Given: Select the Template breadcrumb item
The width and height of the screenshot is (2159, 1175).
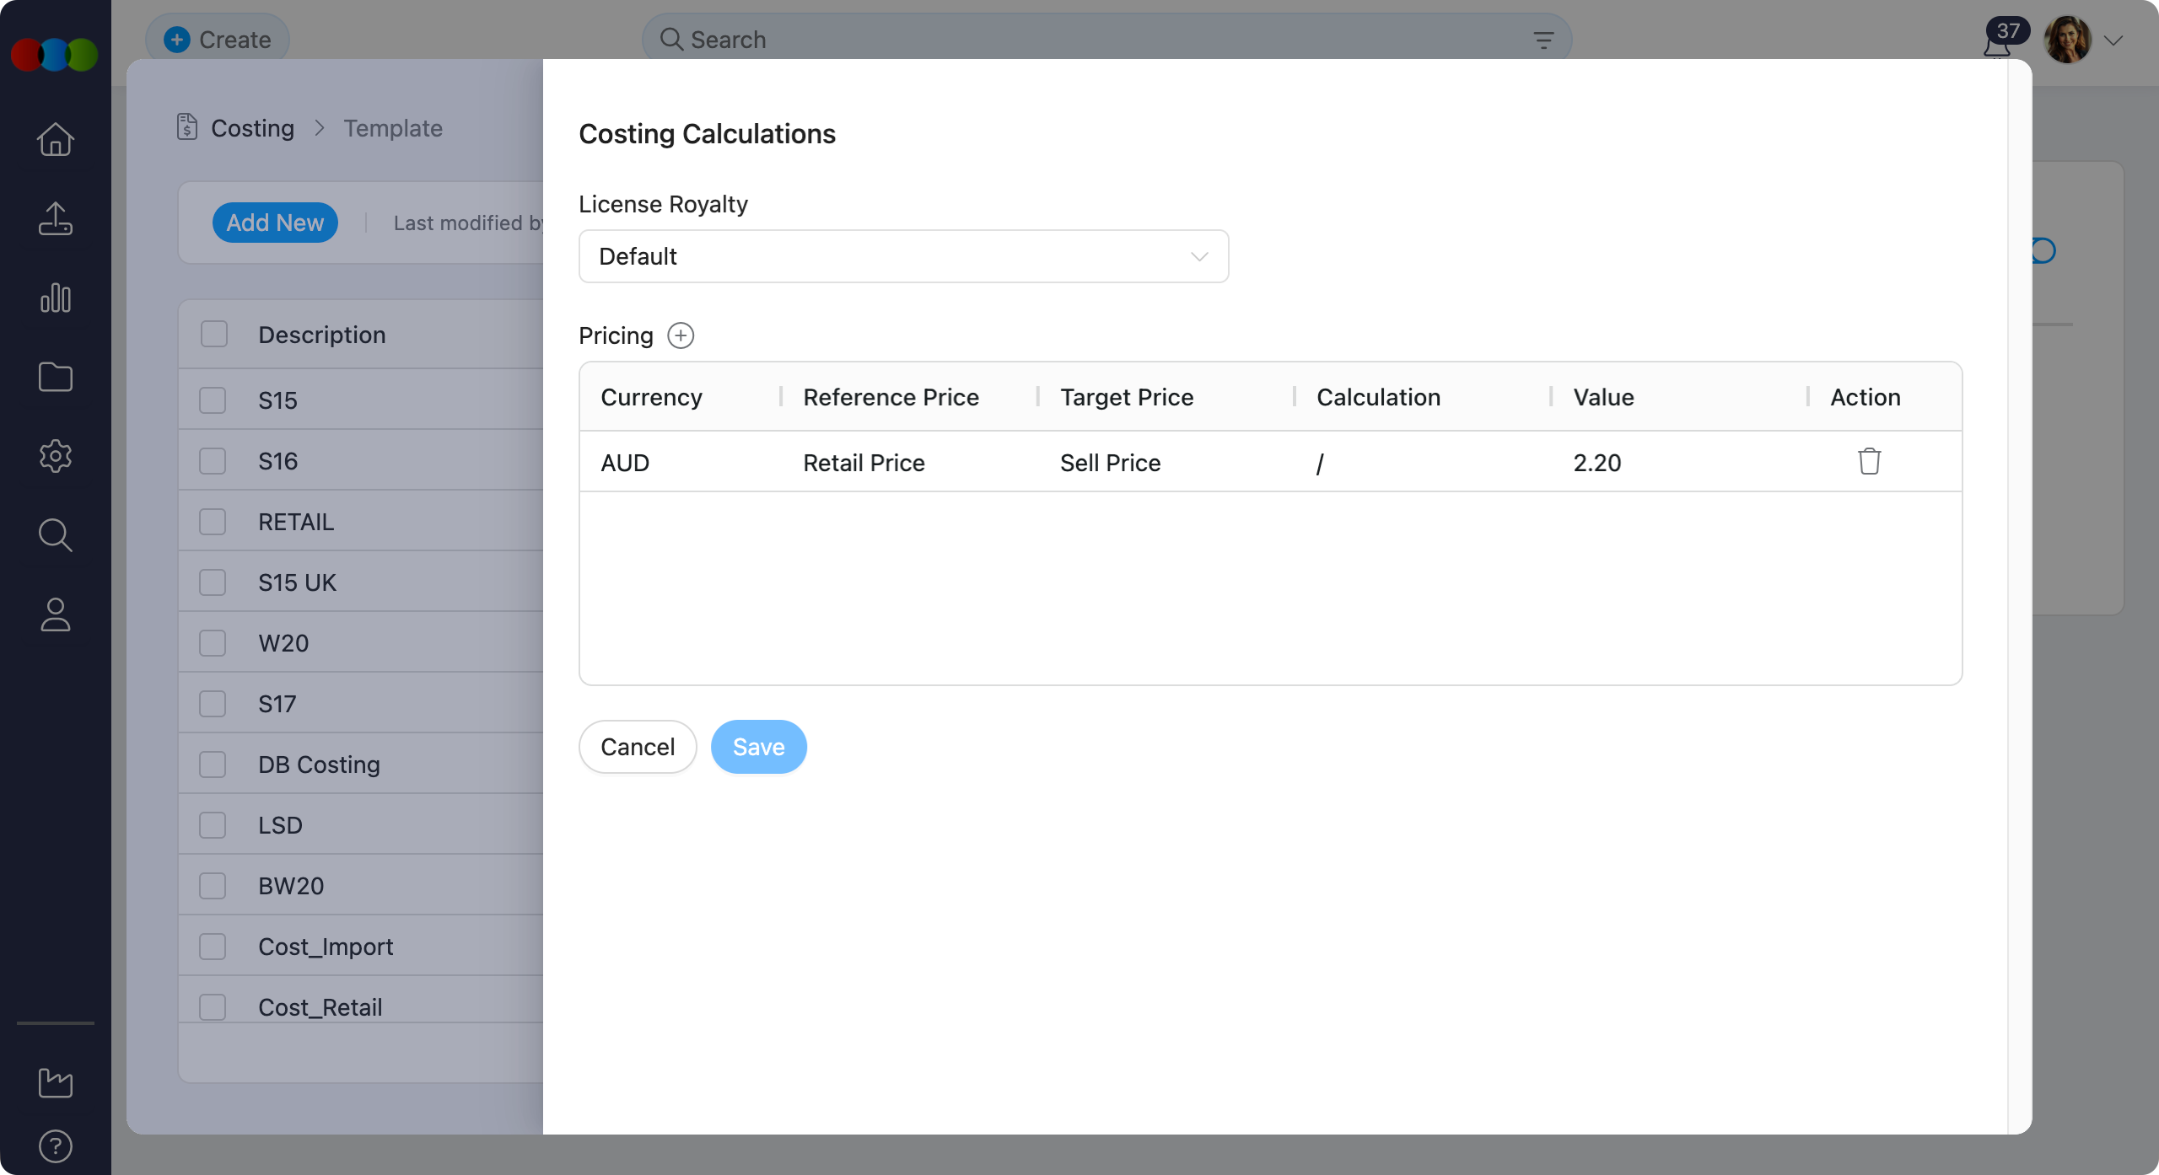Looking at the screenshot, I should pos(393,128).
